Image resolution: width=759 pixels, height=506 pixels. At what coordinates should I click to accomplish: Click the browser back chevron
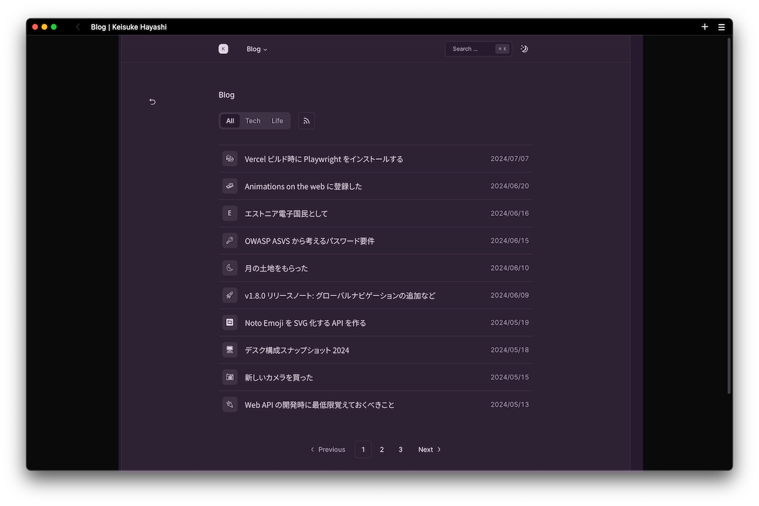pyautogui.click(x=78, y=27)
